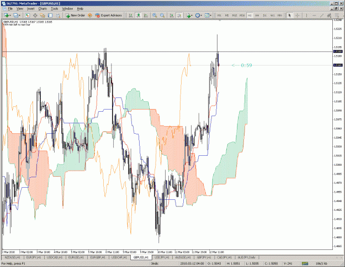Switch chart to Candlesticks mode
Screen dimensions: 345x267
pos(138,15)
